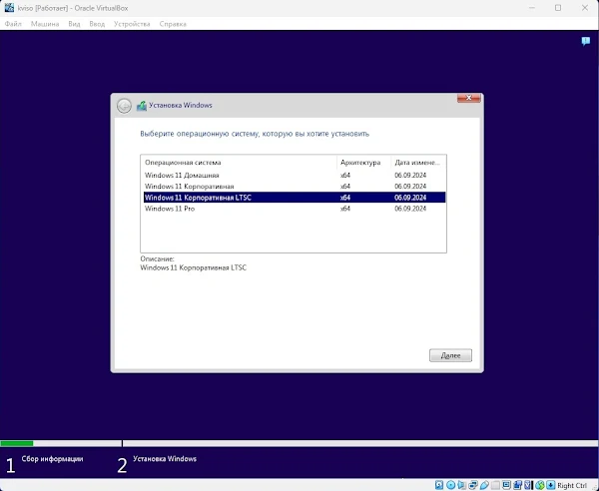Click the display monitor indicator icon
Image resolution: width=599 pixels, height=491 pixels.
click(506, 485)
